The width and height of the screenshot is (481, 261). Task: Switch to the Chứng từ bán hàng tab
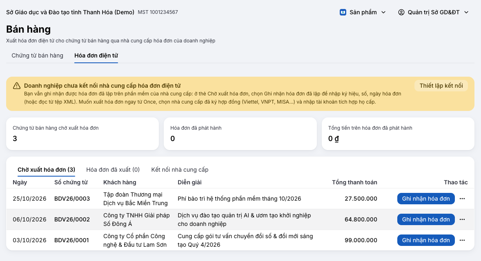point(38,55)
